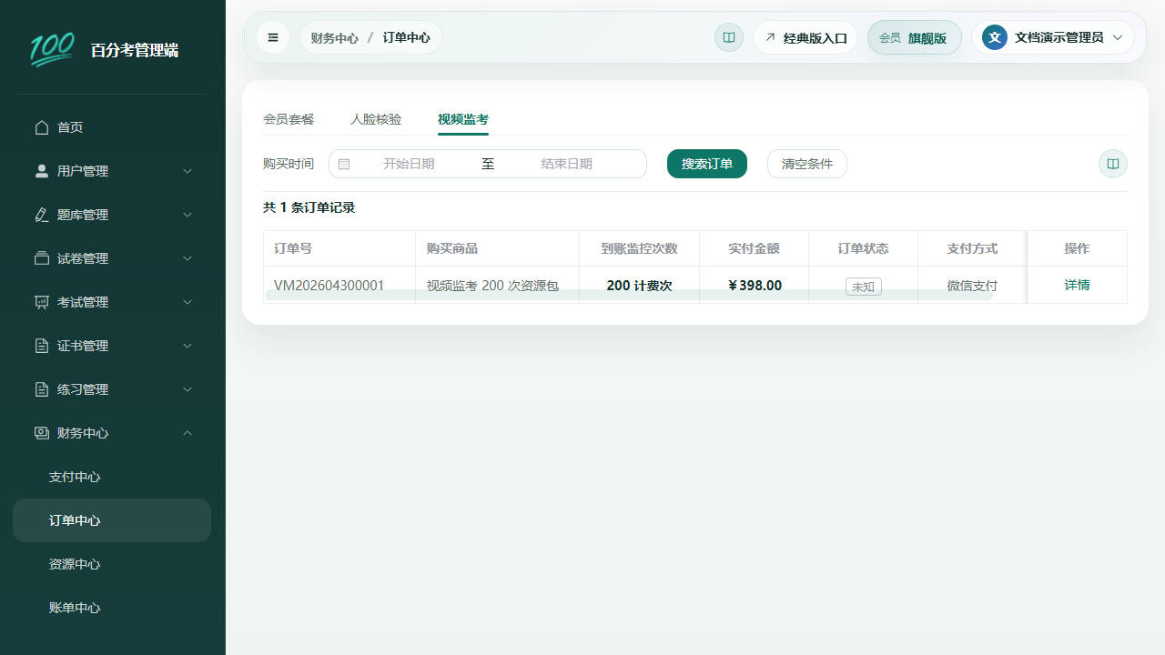The image size is (1165, 655).
Task: Select the 视频监考 tab
Action: [x=463, y=119]
